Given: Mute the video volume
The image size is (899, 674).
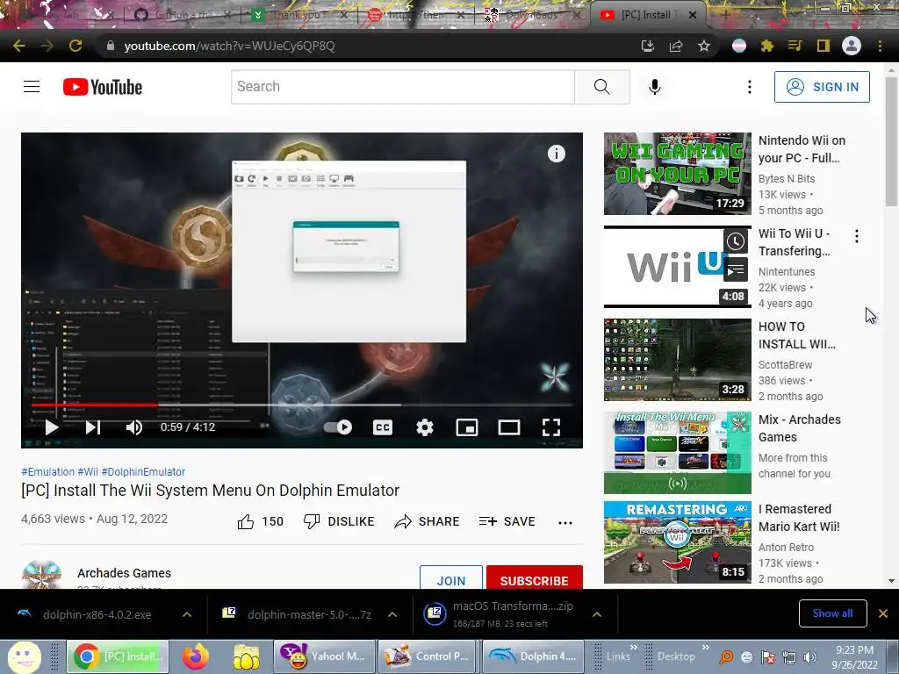Looking at the screenshot, I should coord(133,427).
